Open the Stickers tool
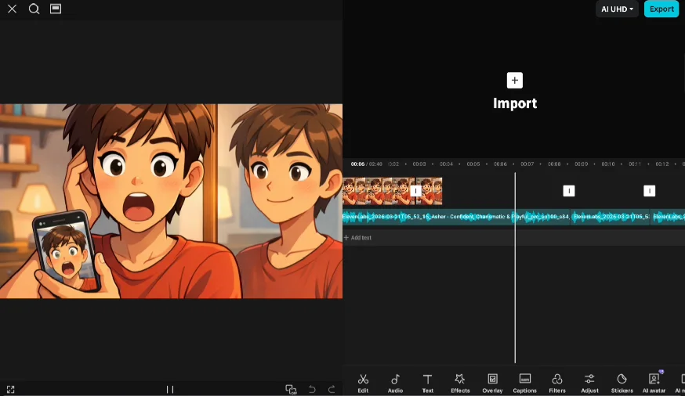The height and width of the screenshot is (396, 685). coord(622,383)
